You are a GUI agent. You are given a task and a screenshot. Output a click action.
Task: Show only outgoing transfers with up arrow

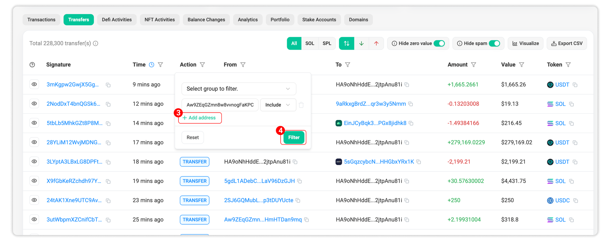[x=376, y=43]
